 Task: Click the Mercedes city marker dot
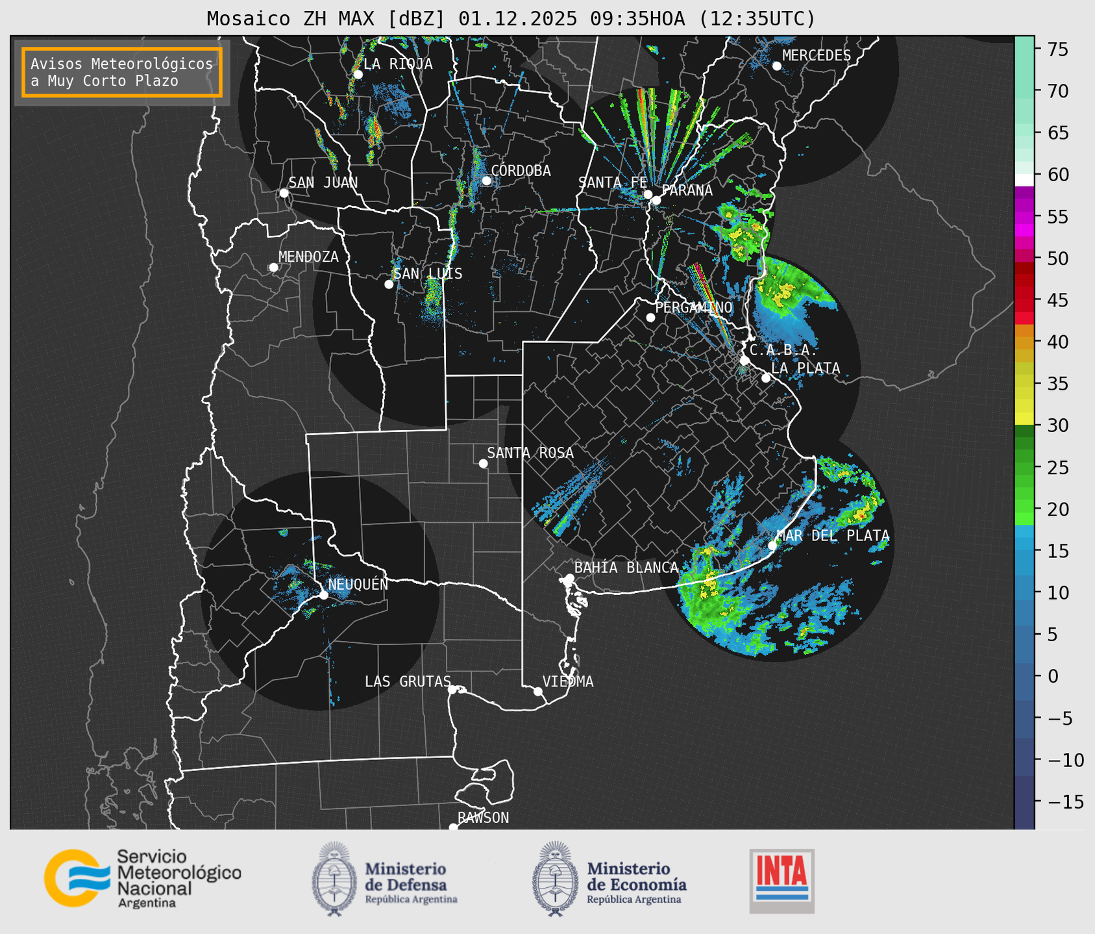tap(776, 66)
